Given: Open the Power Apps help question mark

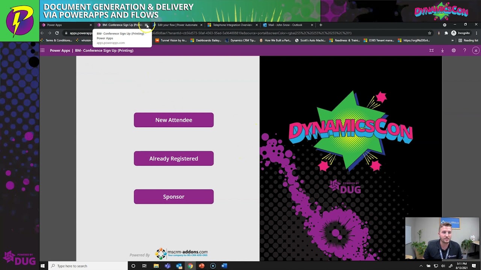Looking at the screenshot, I should [464, 50].
